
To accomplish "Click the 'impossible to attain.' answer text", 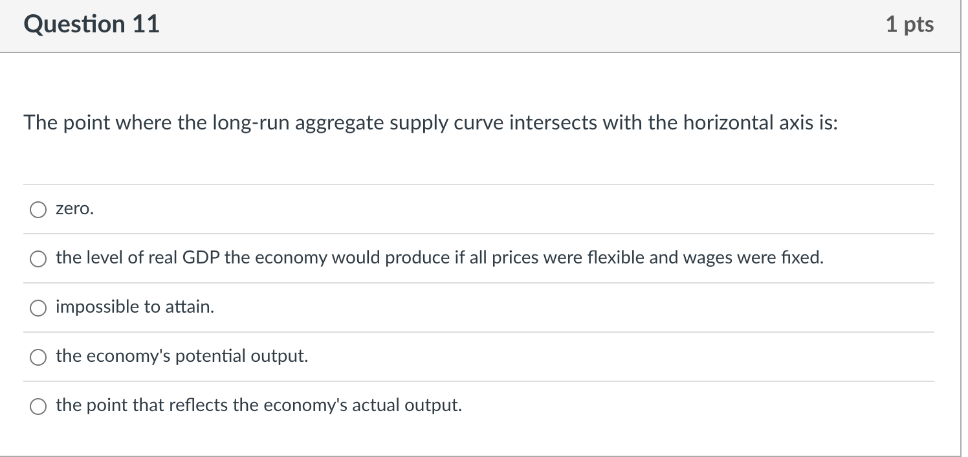I will (135, 307).
